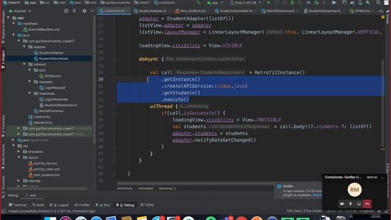Select activity_list.xml in project tree

pos(45,163)
